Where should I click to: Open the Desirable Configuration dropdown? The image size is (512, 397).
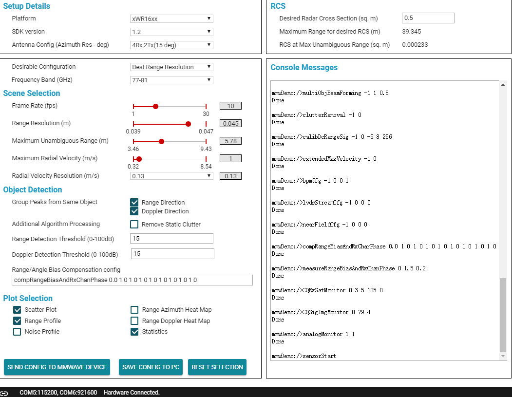pos(171,67)
